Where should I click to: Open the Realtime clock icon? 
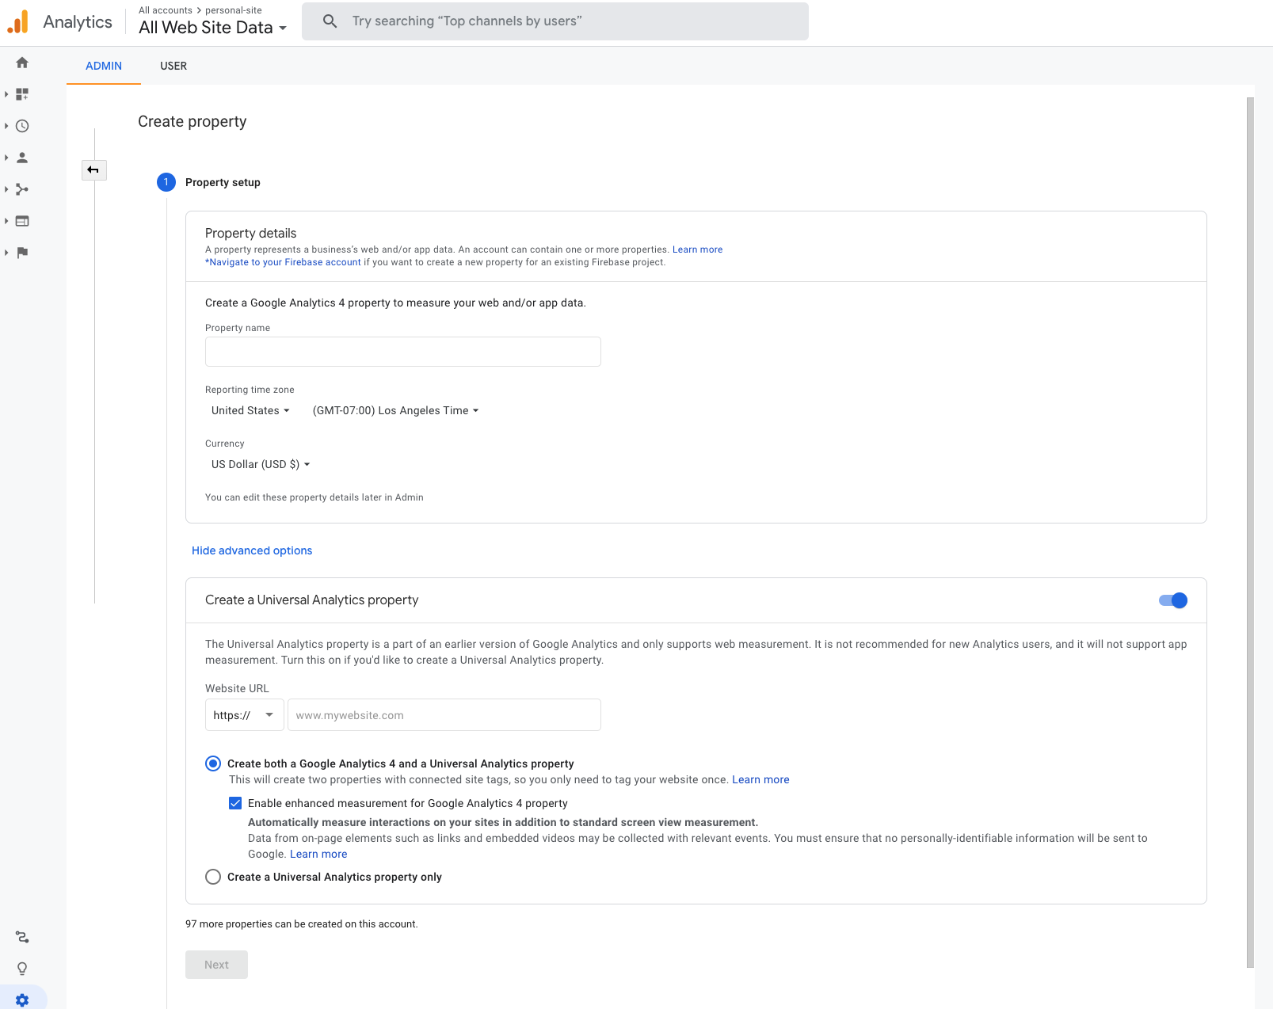(x=22, y=126)
